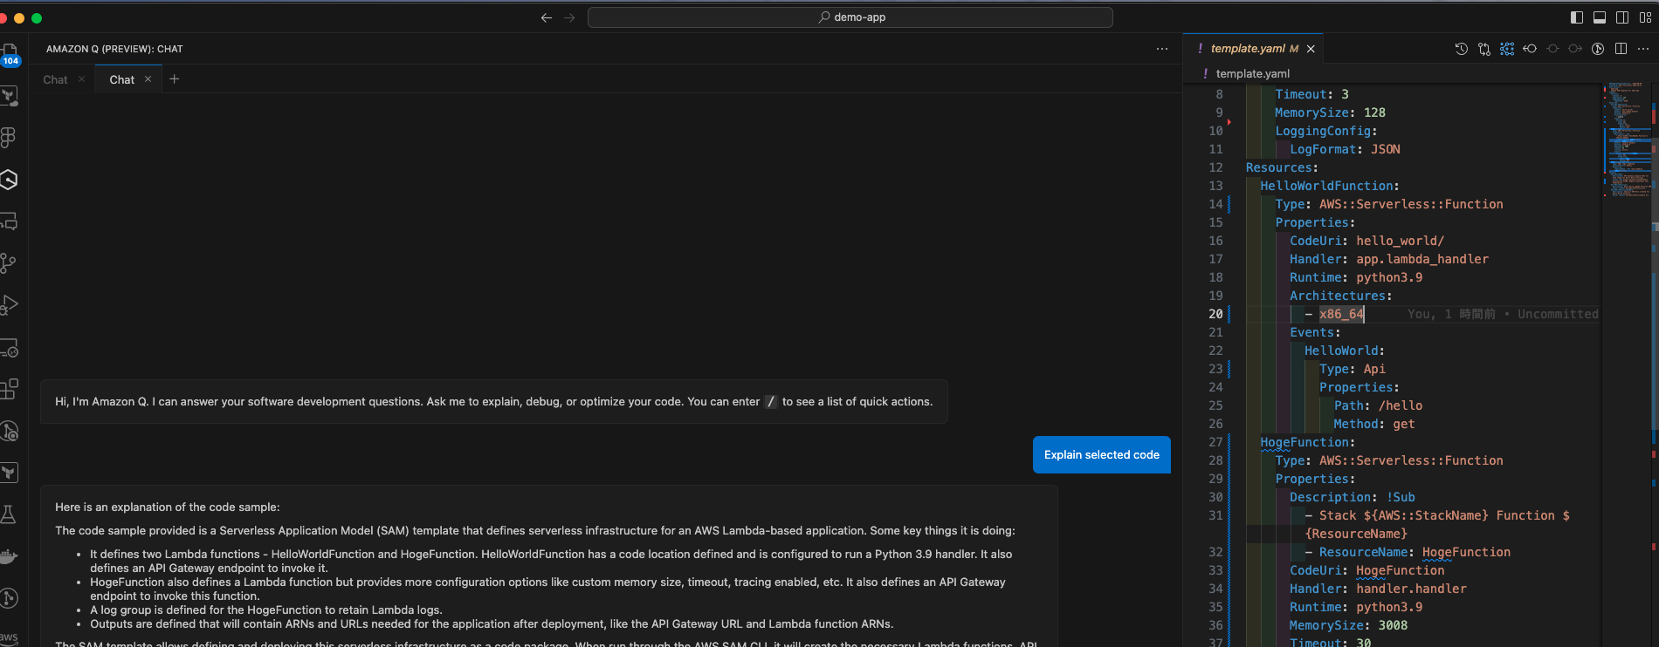The width and height of the screenshot is (1659, 647).
Task: Click 'HelloWorldFunction:' on line 13
Action: (x=1329, y=186)
